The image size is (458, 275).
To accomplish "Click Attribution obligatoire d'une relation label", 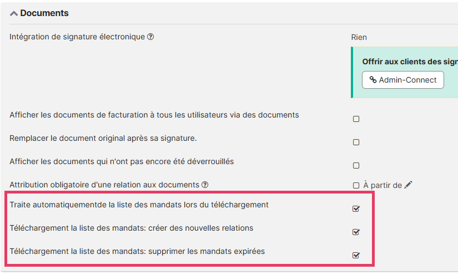I will pos(104,185).
